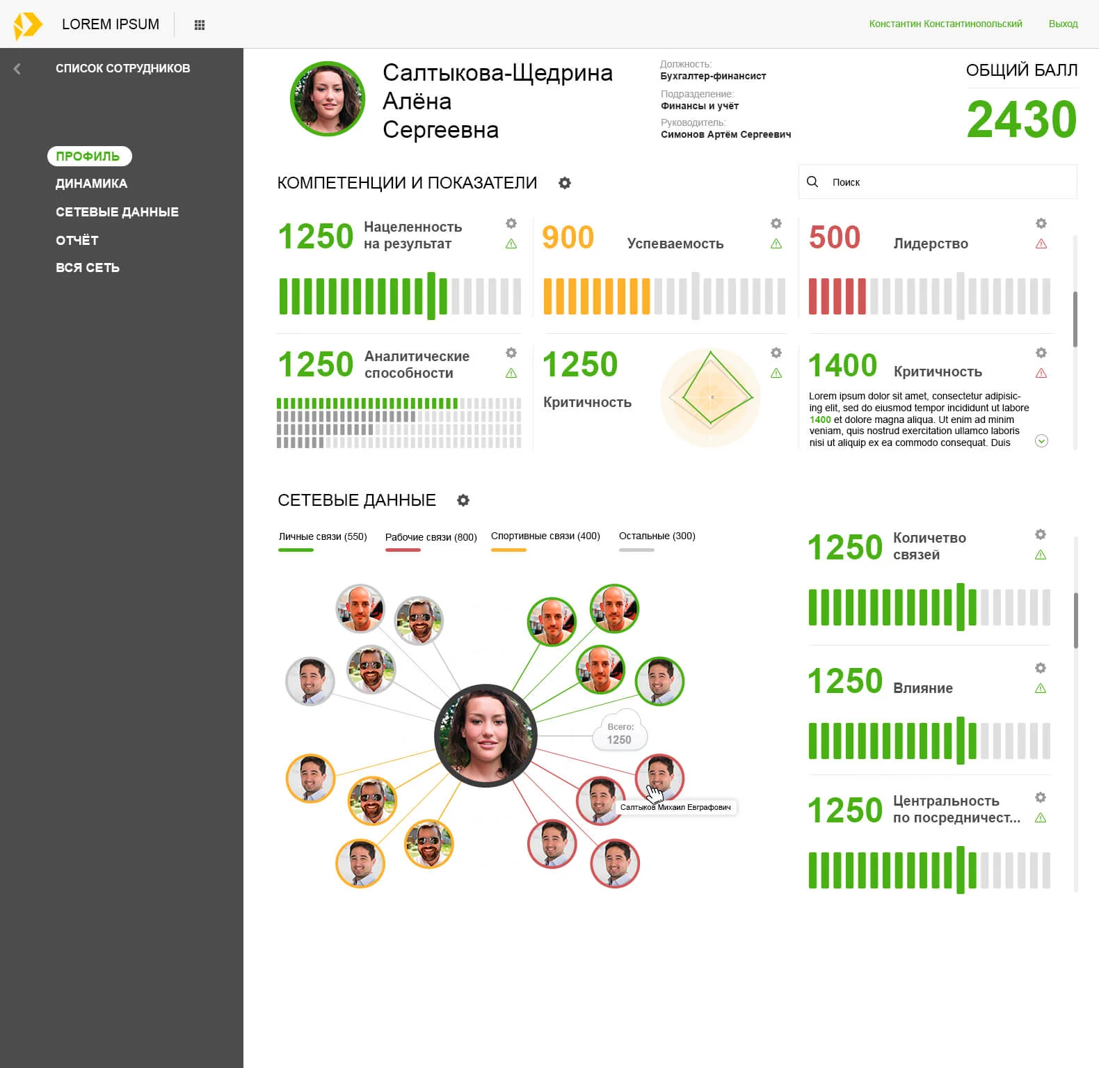Open settings gear next to Компетенции и показатели
Screen dimensions: 1099x1068
[x=565, y=183]
